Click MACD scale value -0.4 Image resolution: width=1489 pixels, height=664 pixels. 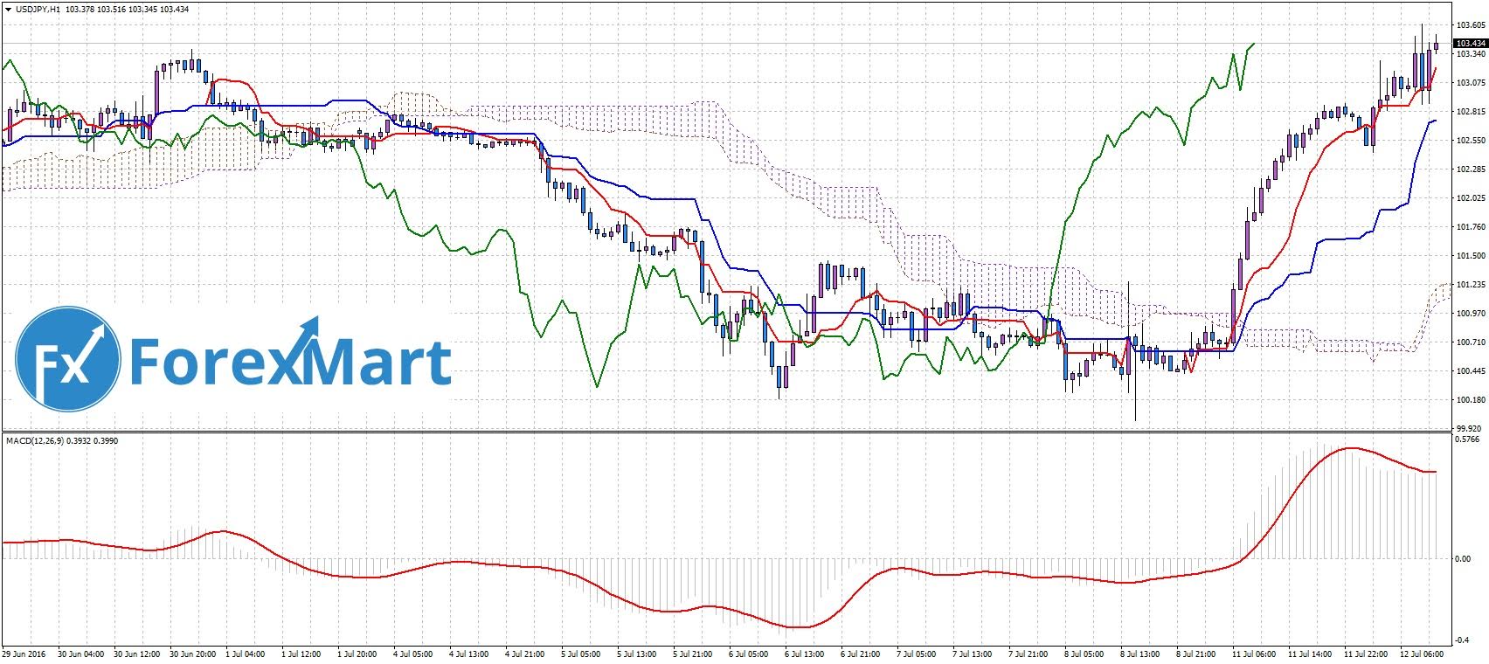click(1463, 641)
